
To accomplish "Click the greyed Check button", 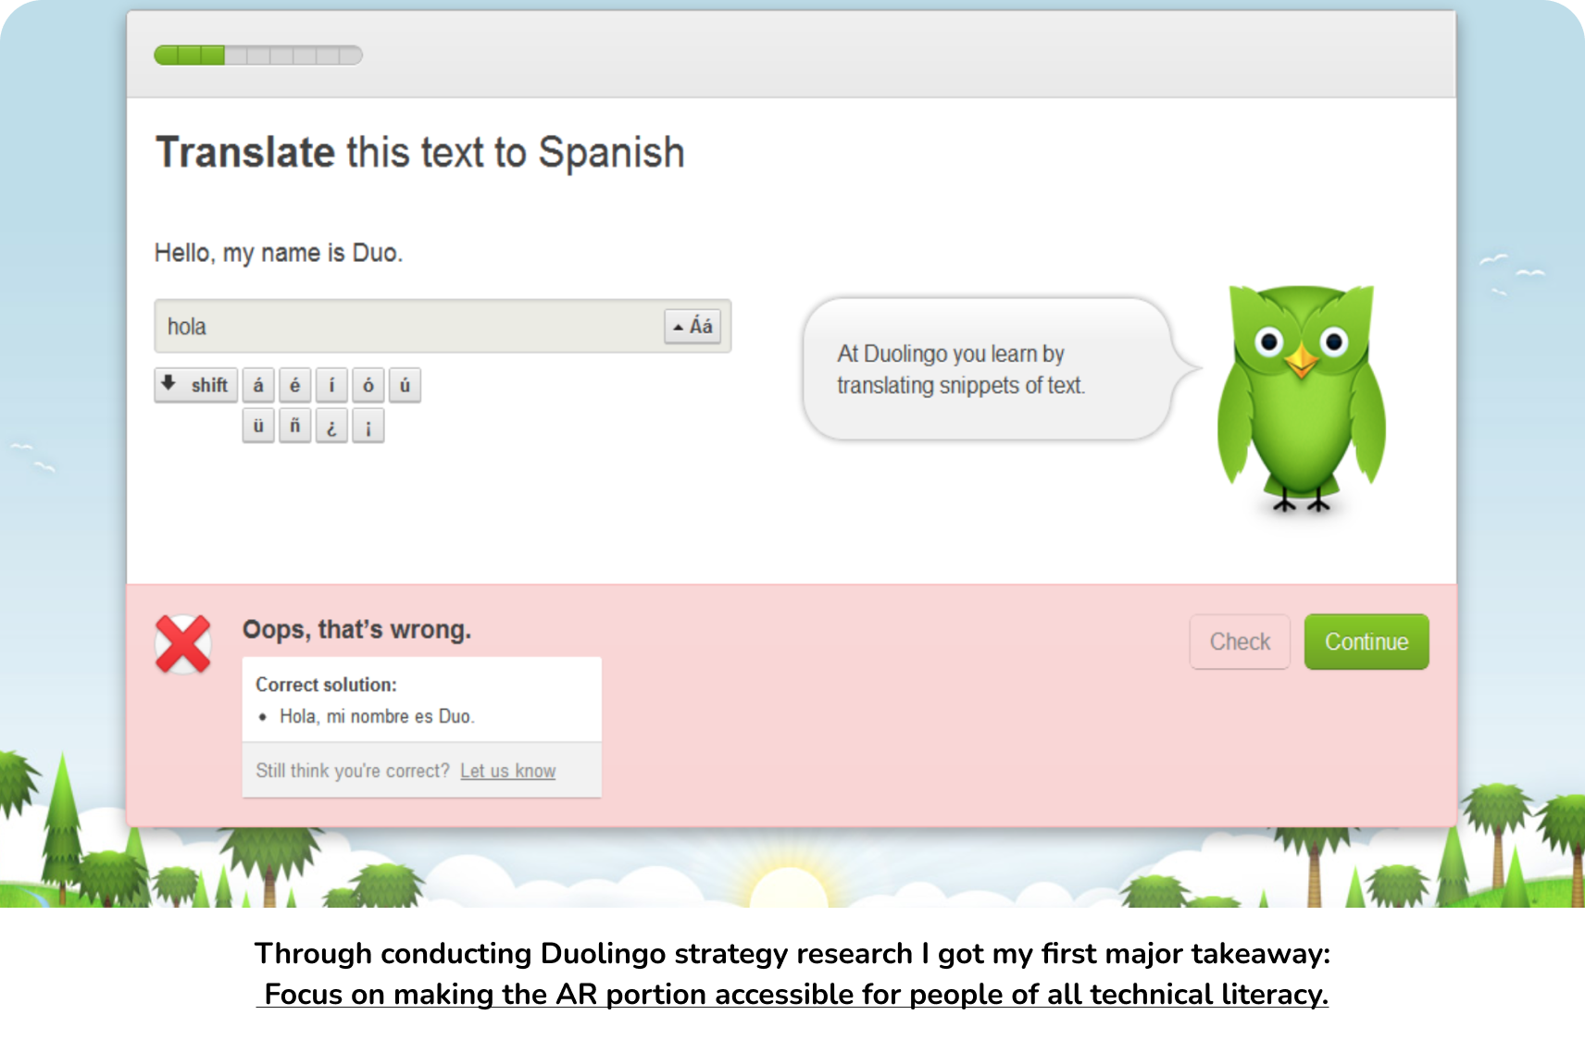I will click(x=1240, y=641).
